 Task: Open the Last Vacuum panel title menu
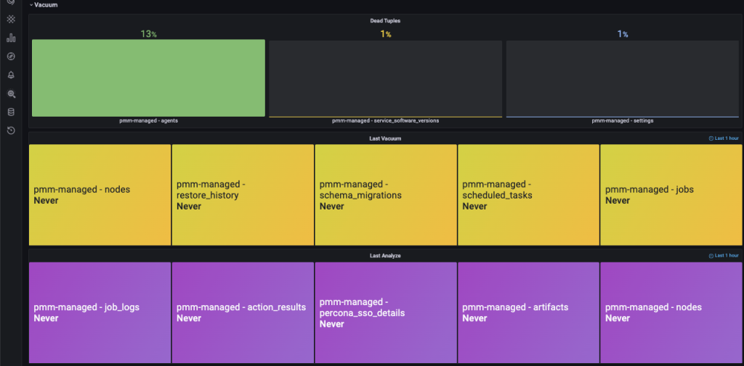(385, 138)
